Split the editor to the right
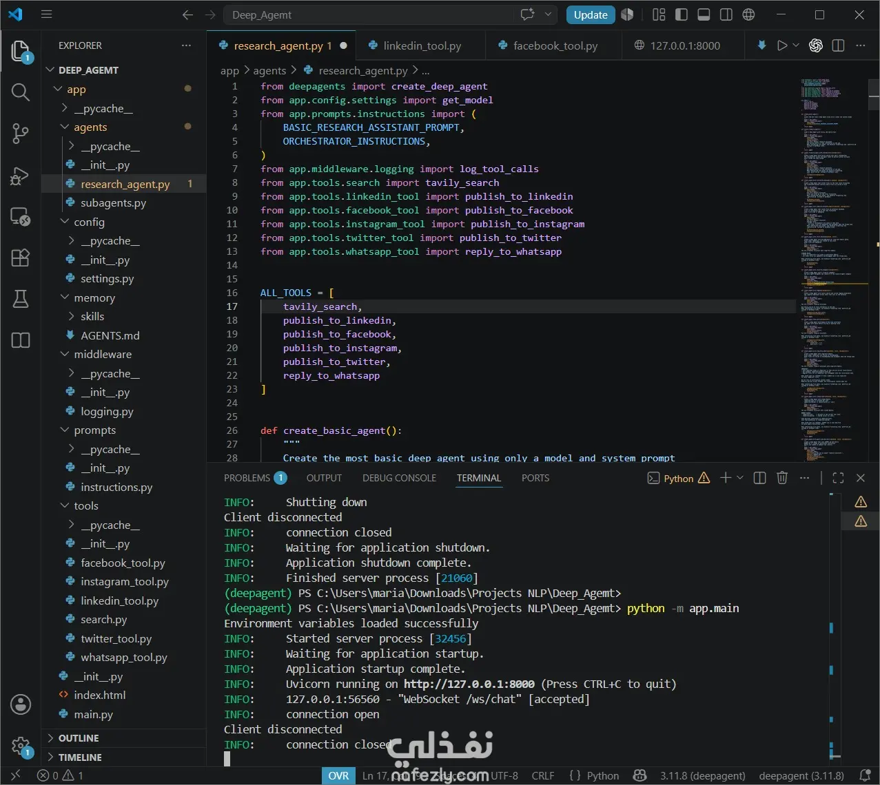This screenshot has width=880, height=785. tap(838, 45)
